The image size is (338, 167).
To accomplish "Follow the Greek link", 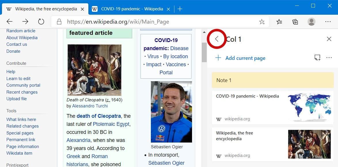I will coord(73,156).
